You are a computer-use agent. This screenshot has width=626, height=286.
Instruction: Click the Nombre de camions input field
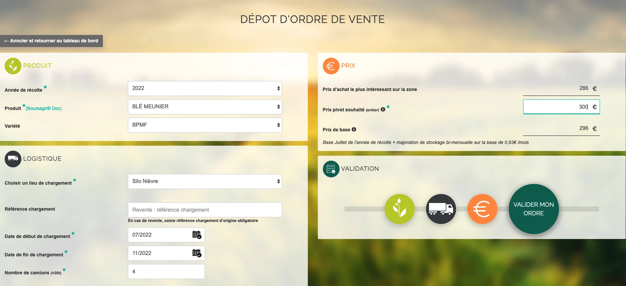pos(166,272)
